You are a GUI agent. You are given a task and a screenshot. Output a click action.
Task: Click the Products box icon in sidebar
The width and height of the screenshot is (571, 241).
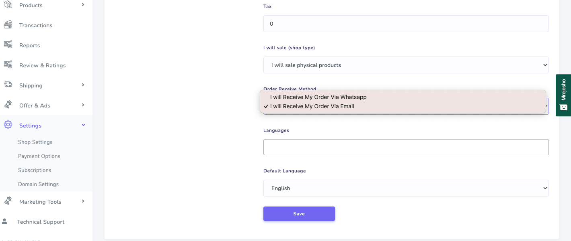coord(8,5)
